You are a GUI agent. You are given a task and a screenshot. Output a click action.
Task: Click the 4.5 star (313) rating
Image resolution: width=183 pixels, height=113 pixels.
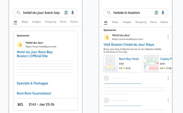coord(125,68)
